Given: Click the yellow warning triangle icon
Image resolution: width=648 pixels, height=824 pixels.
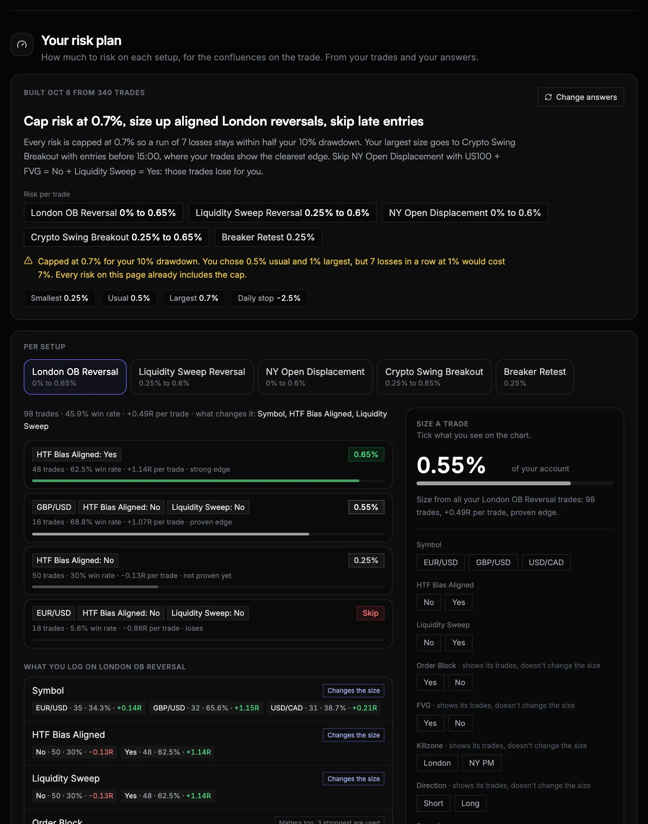Looking at the screenshot, I should coord(28,261).
